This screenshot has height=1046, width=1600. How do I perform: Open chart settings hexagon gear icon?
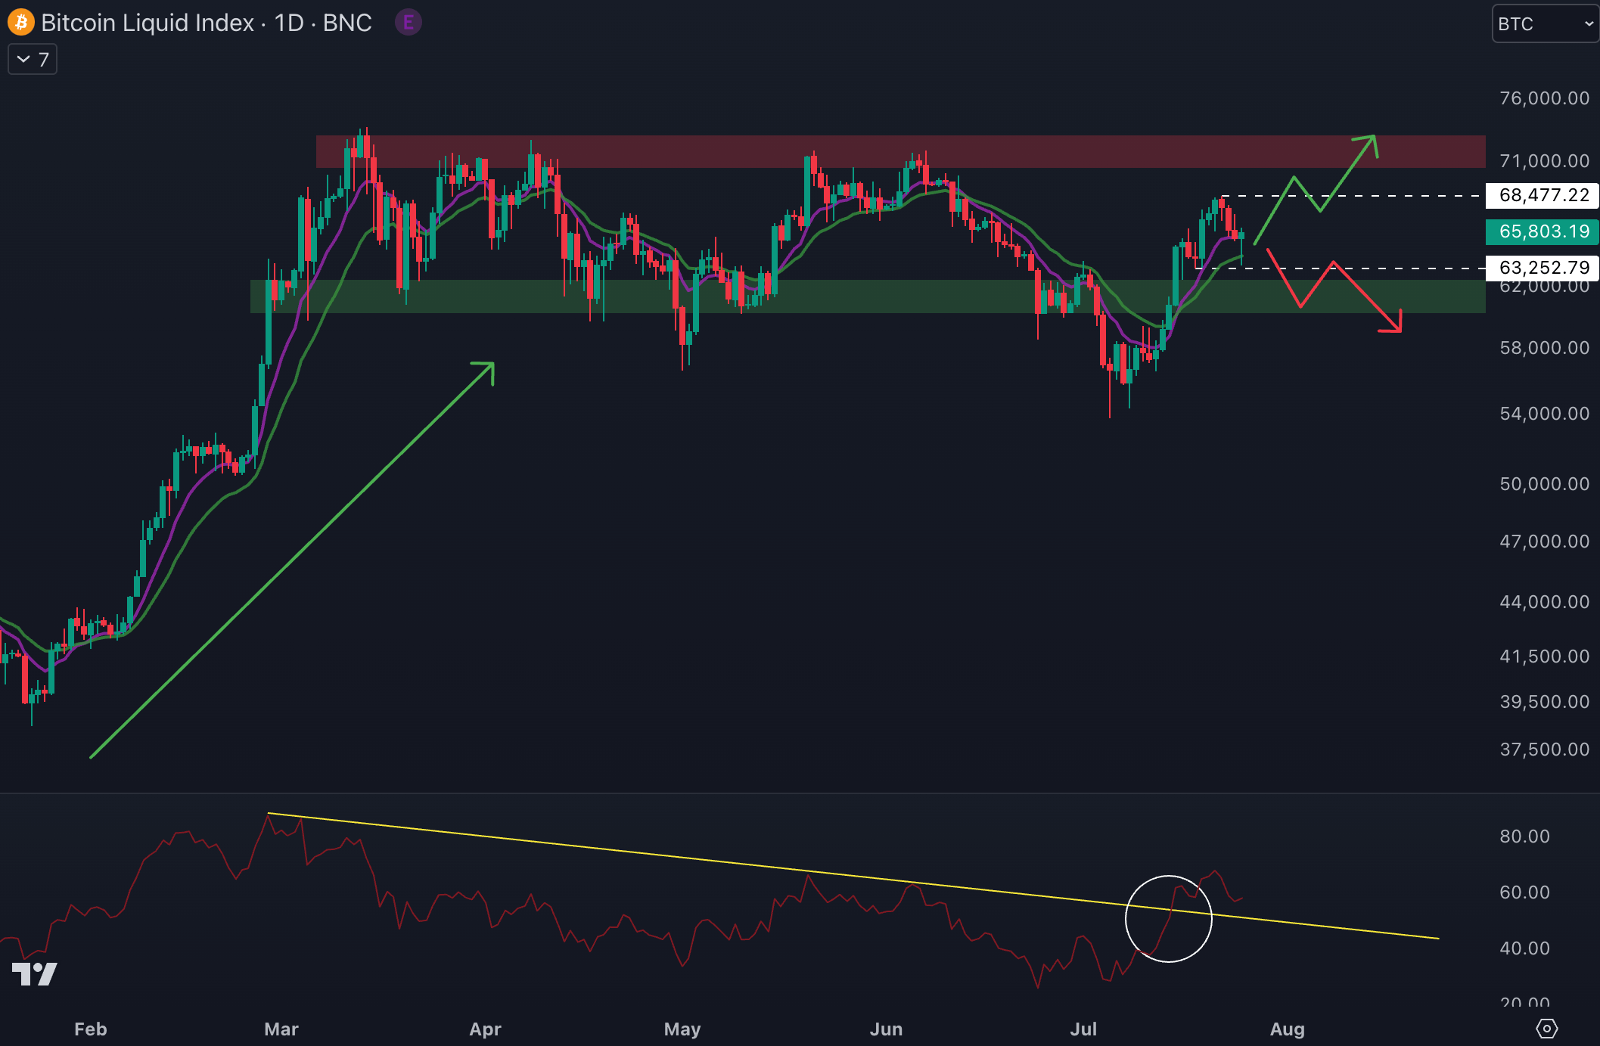(x=1546, y=1029)
